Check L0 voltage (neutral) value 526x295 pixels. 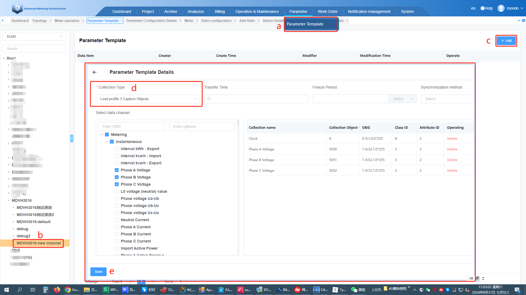[117, 191]
